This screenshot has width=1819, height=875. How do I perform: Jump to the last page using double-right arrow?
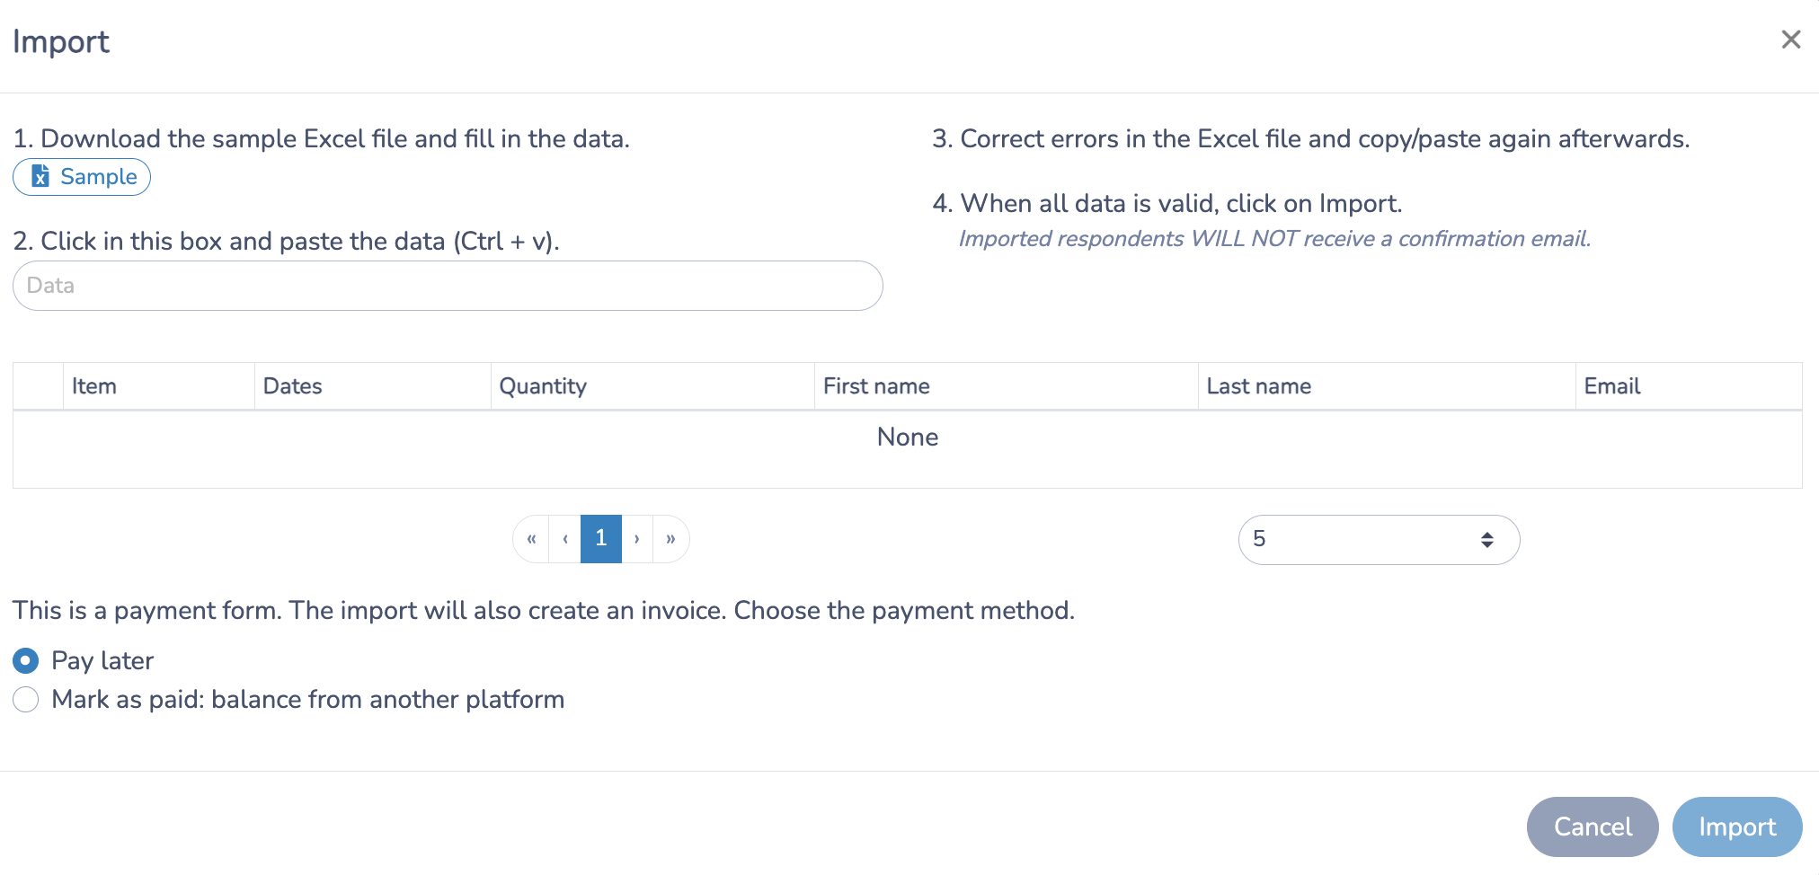click(x=670, y=538)
